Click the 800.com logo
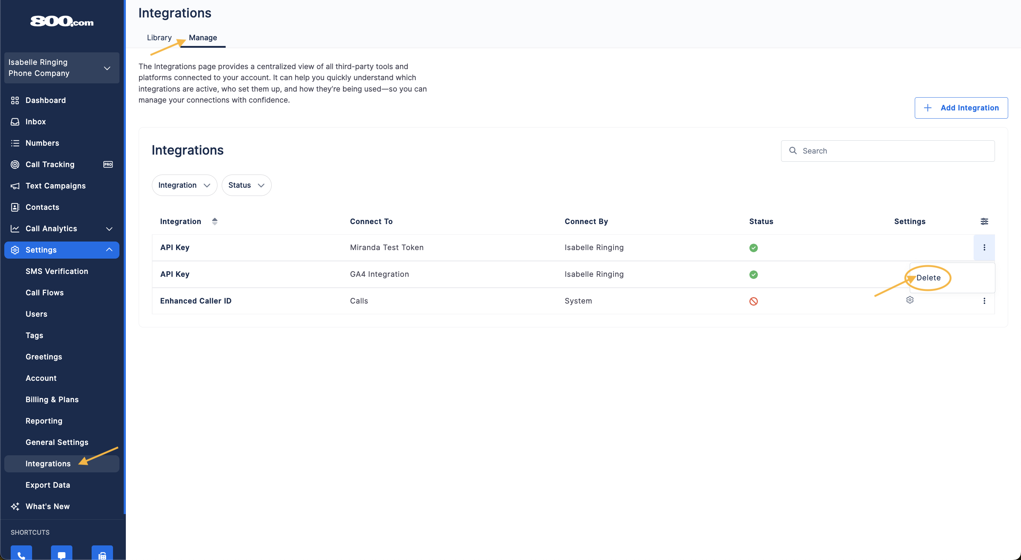The width and height of the screenshot is (1021, 560). pos(62,21)
